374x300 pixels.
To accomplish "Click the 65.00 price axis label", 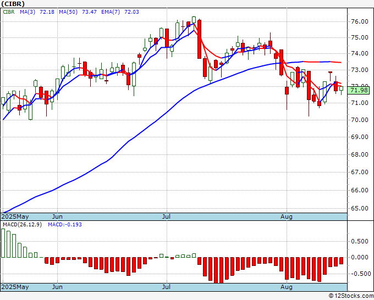I will (360, 208).
